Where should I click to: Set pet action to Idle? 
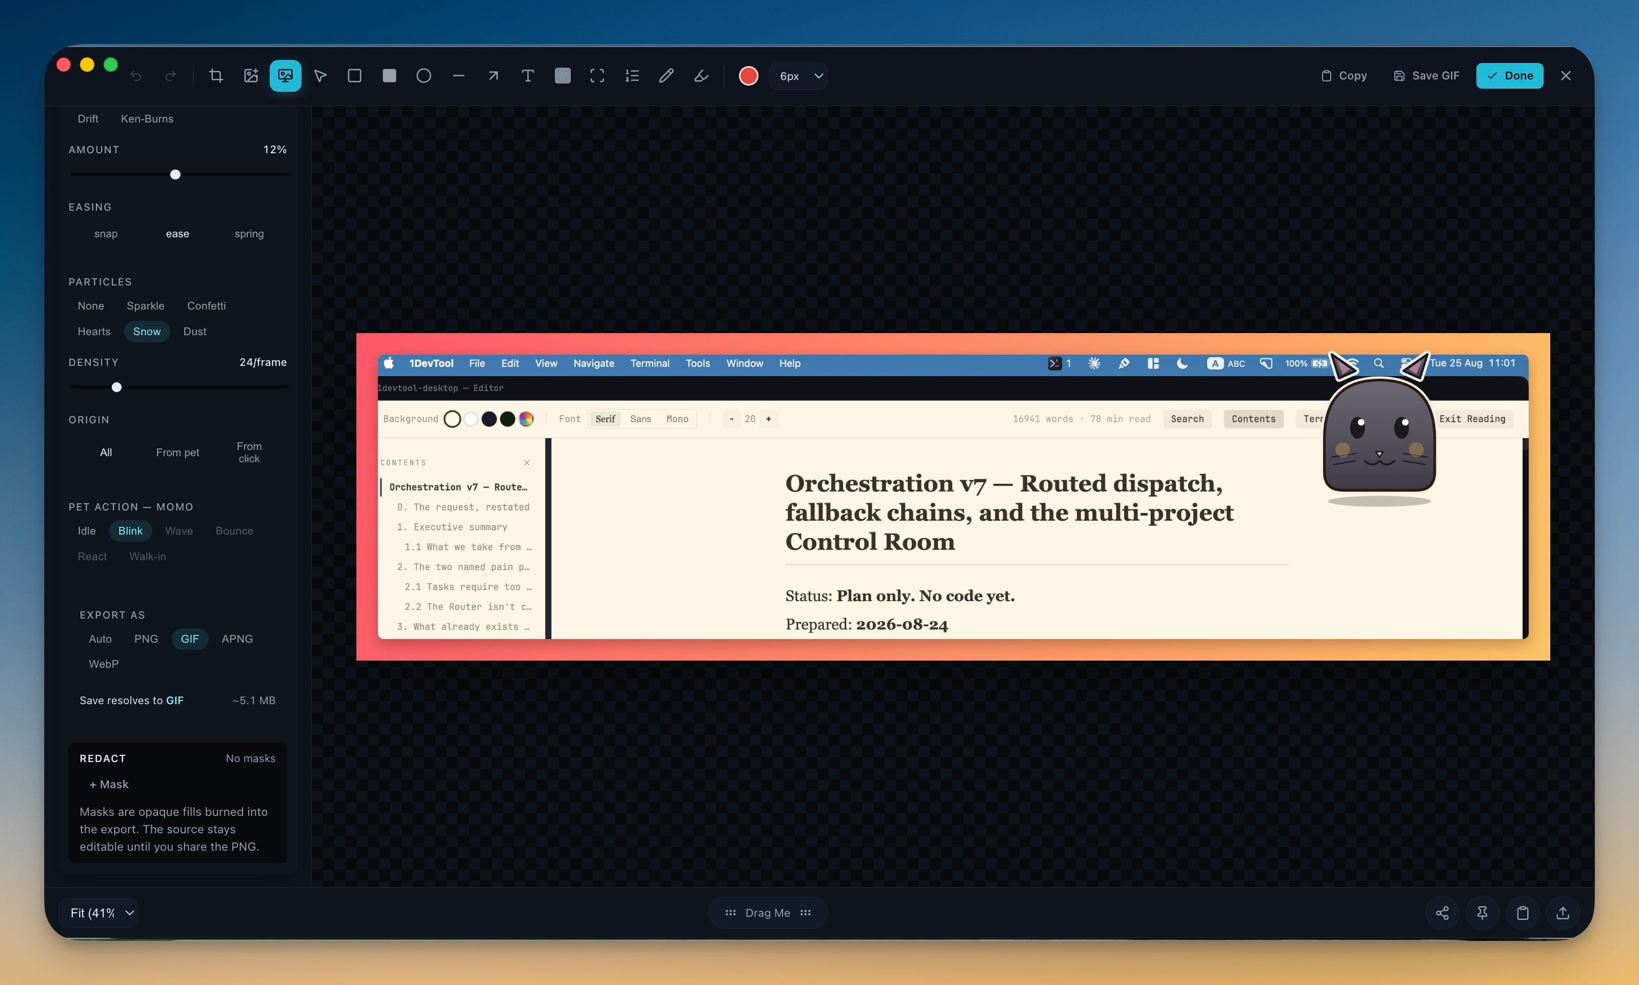point(87,531)
